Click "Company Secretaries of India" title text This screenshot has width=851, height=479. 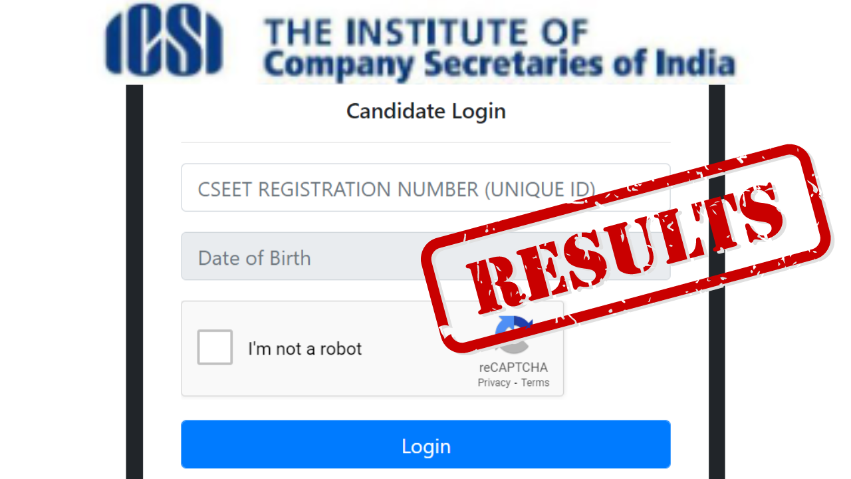point(499,65)
